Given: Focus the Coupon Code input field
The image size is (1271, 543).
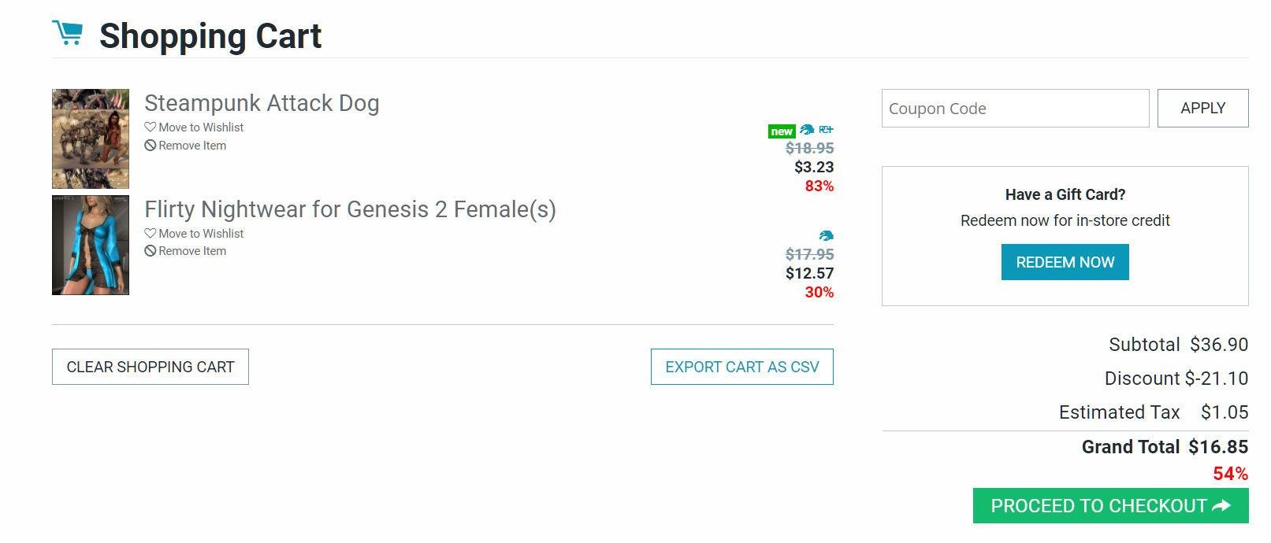Looking at the screenshot, I should coord(1015,109).
